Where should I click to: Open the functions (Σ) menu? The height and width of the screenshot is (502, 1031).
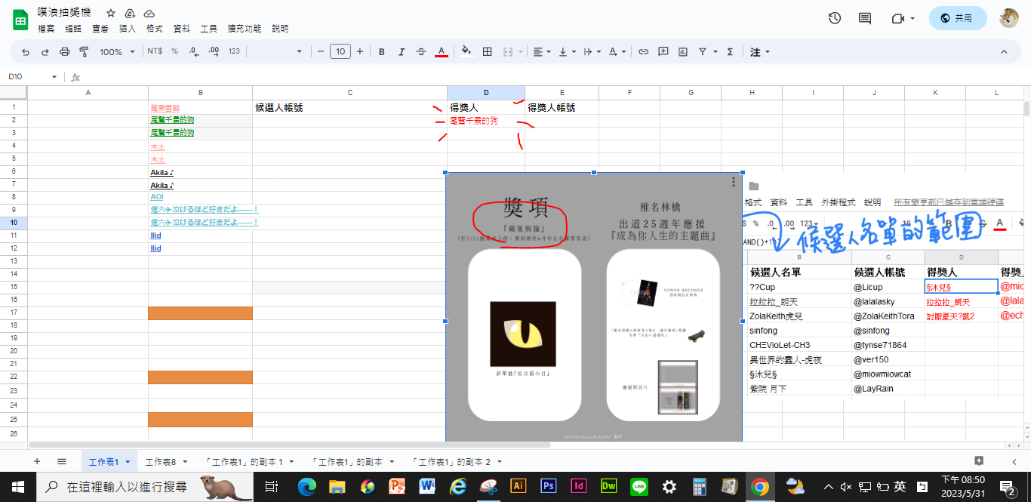(x=730, y=52)
